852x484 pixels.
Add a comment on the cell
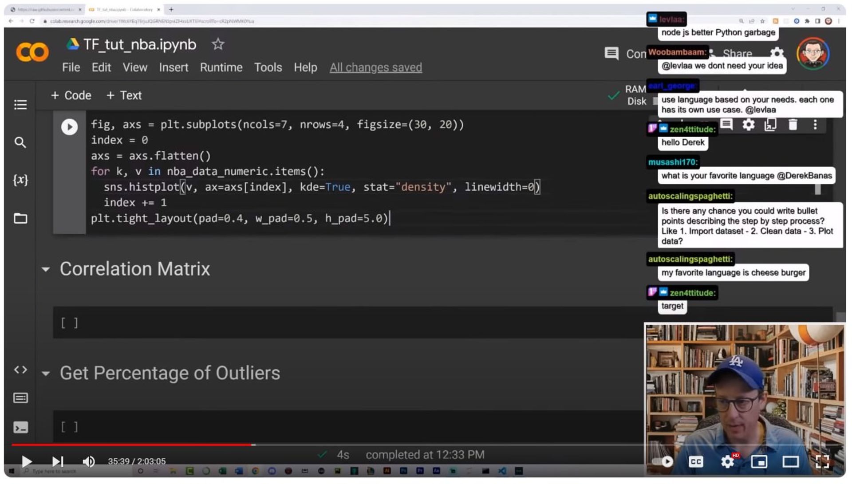click(x=726, y=125)
